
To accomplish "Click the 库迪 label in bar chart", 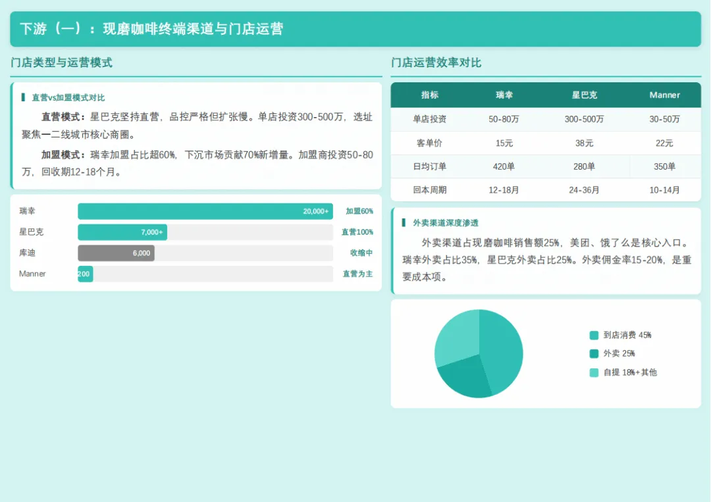I will pos(27,253).
